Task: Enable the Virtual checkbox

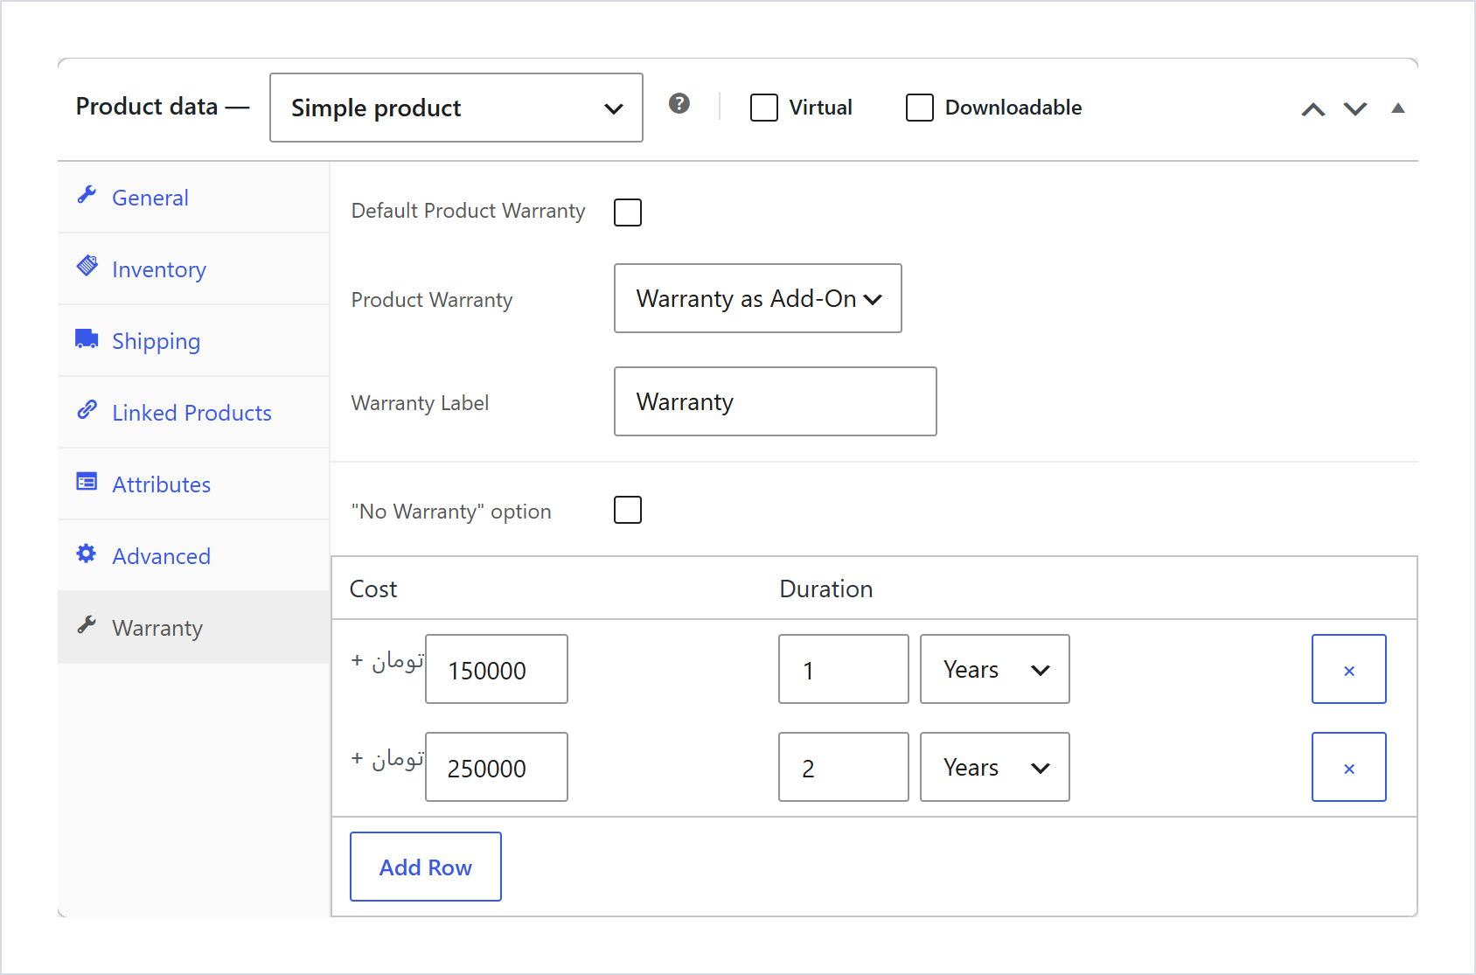Action: point(764,108)
